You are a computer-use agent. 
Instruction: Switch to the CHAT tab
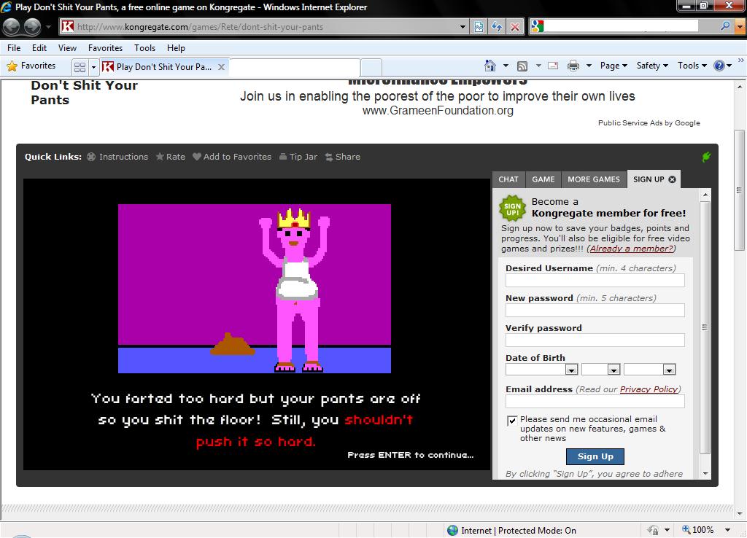pos(508,179)
